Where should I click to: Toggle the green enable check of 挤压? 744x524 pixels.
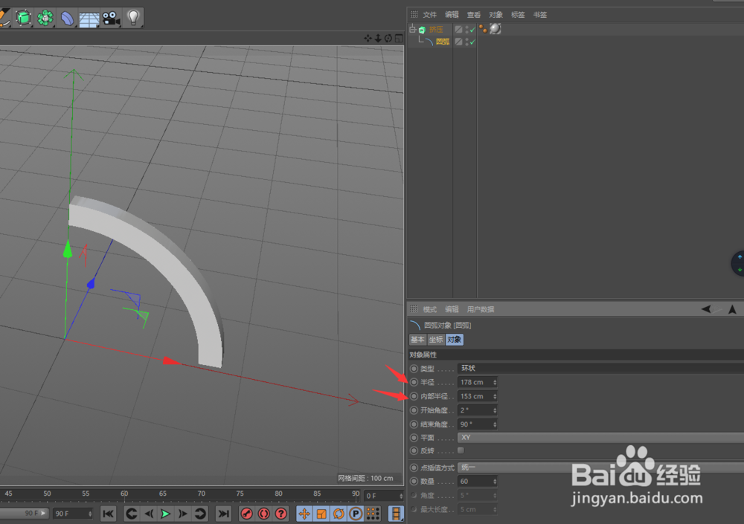(x=472, y=30)
